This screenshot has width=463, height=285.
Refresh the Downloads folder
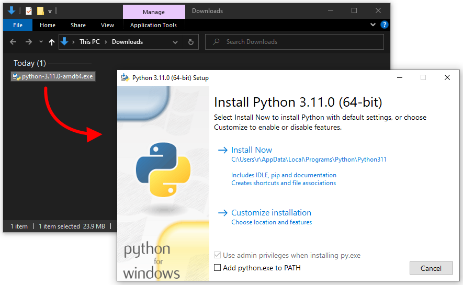[191, 42]
